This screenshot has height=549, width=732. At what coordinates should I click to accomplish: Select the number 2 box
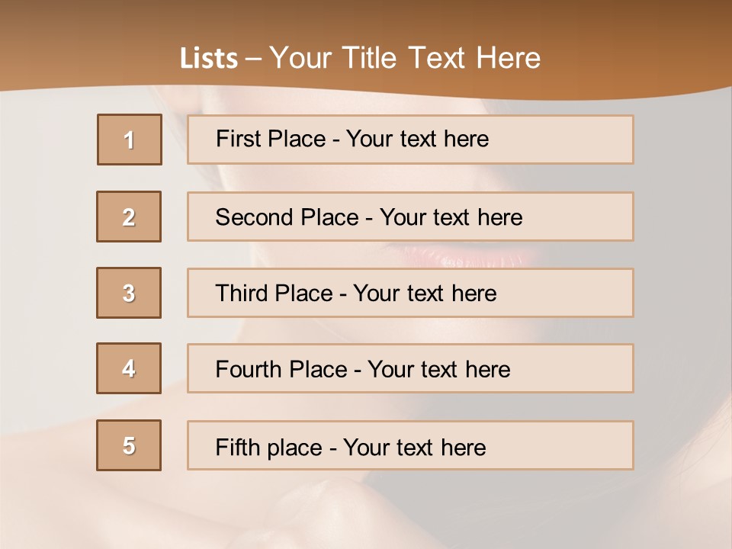[129, 217]
